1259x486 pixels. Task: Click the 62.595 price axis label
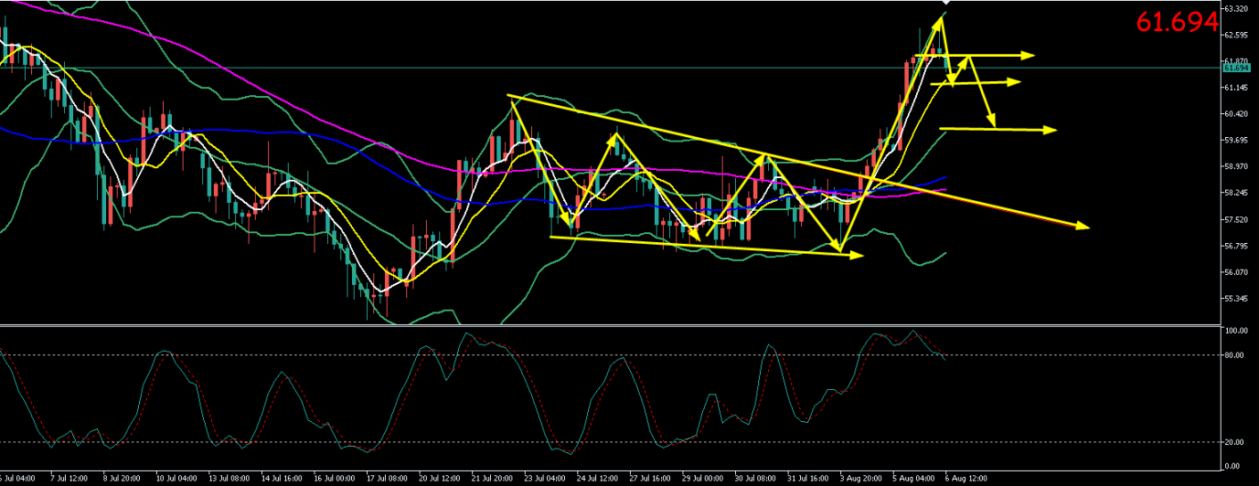click(x=1238, y=35)
